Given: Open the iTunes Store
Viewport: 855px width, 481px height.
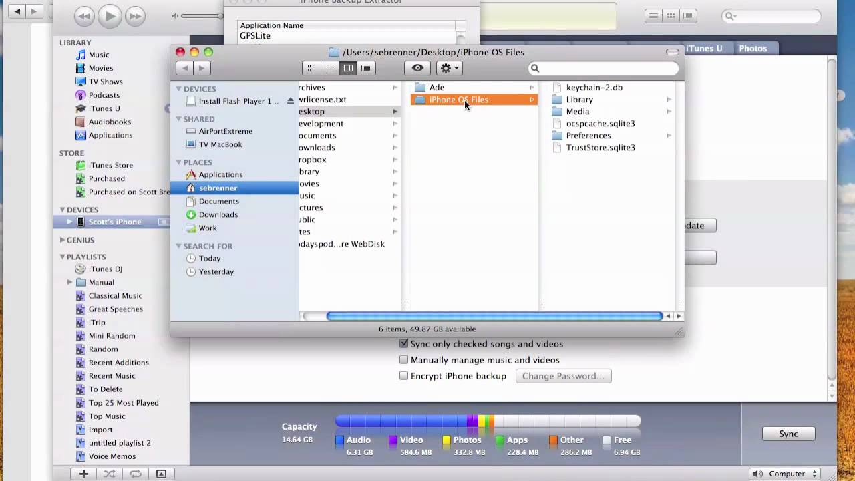Looking at the screenshot, I should click(110, 165).
